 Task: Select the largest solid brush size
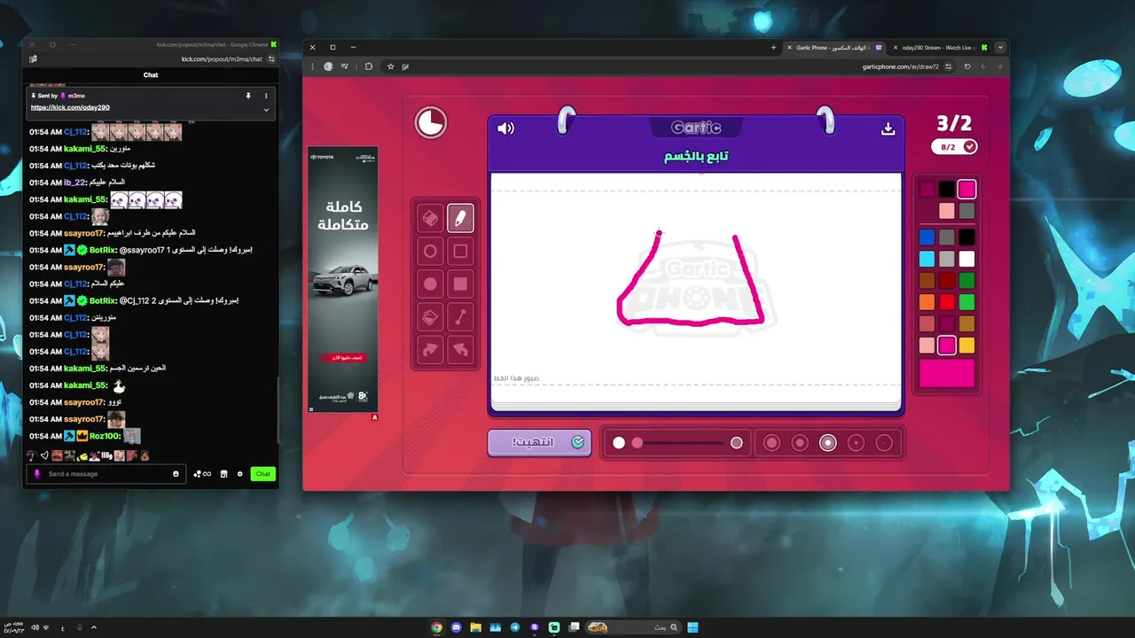tap(771, 443)
